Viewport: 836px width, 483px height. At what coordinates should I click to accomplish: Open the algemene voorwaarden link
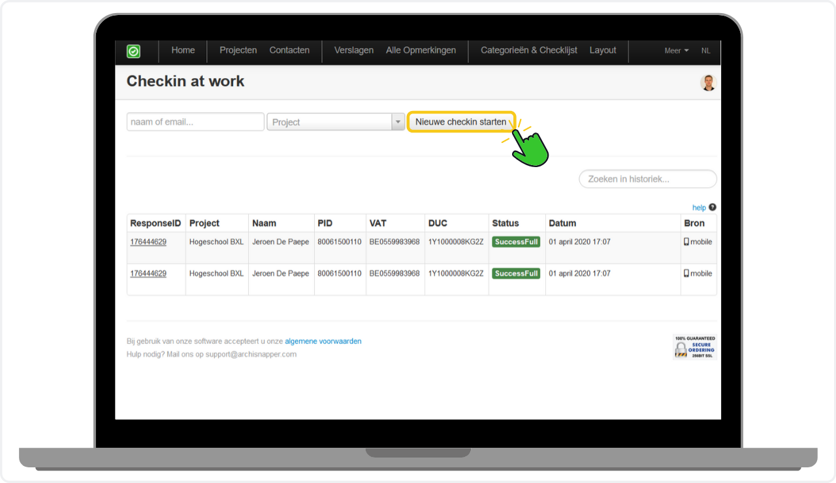point(323,341)
